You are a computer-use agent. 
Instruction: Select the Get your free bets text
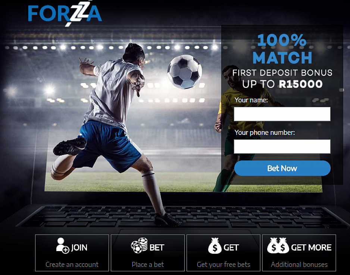(x=224, y=265)
